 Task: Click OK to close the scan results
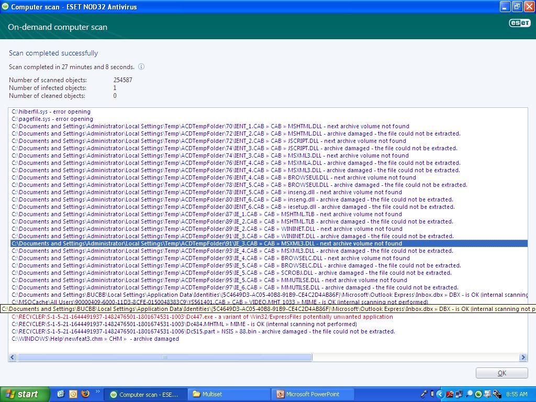click(501, 373)
